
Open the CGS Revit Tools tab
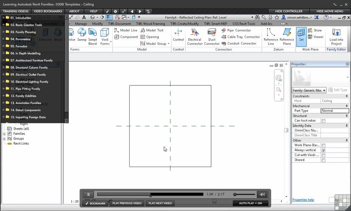click(244, 23)
